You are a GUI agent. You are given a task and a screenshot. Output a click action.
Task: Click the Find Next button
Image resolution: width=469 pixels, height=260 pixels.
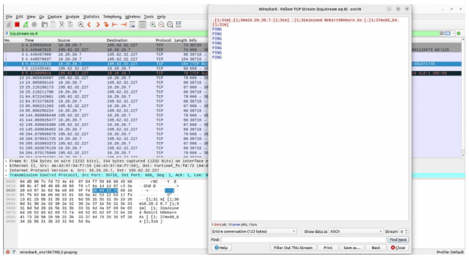[x=398, y=239]
